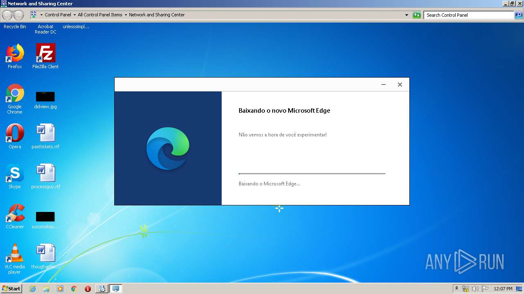Screen dimensions: 524x294
Task: Click the 'Baixando o novo Microsoft Edge' heading
Action: 284,110
